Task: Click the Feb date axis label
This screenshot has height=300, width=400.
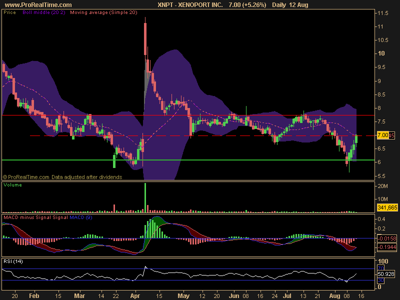Action: click(x=34, y=295)
